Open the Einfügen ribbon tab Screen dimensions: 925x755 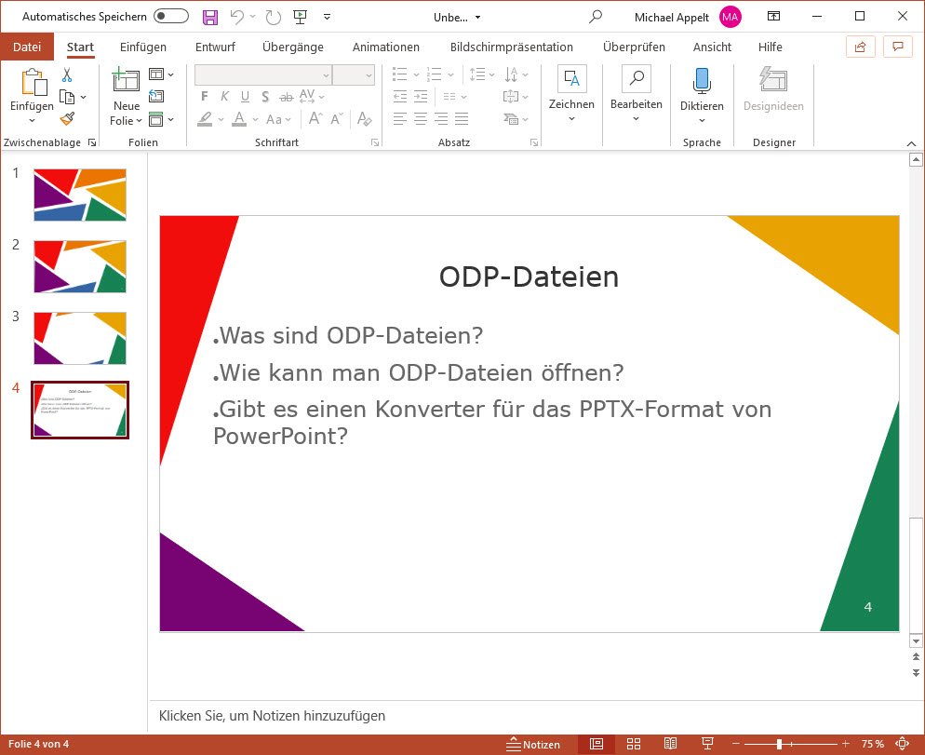(x=143, y=47)
